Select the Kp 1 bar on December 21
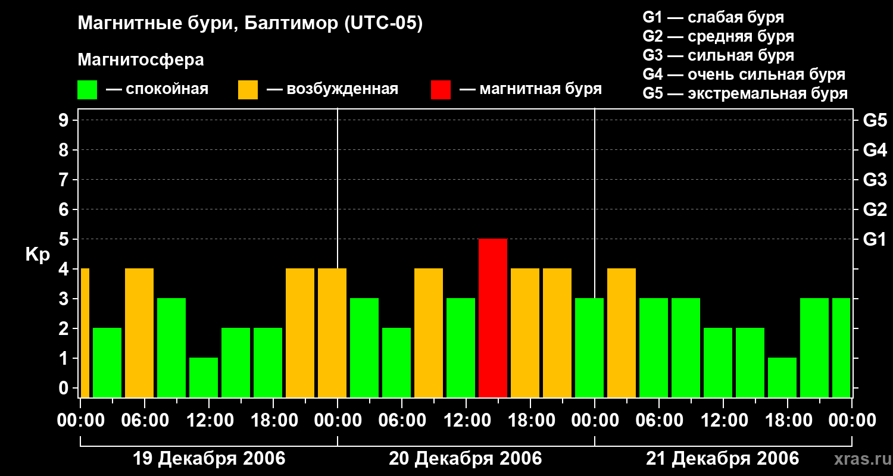This screenshot has width=893, height=476. [782, 377]
